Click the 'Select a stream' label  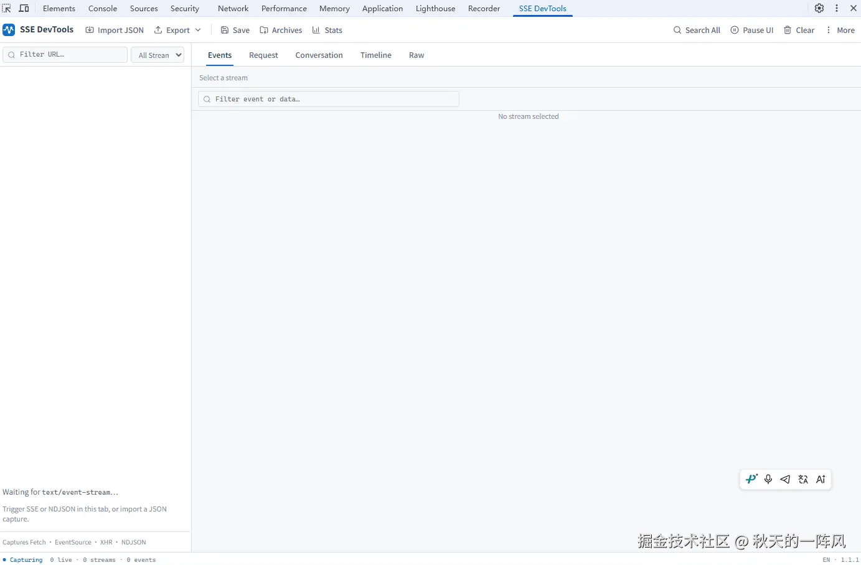(223, 78)
